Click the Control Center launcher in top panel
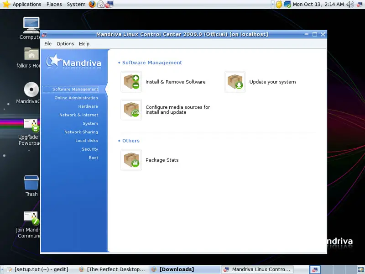The height and width of the screenshot is (274, 365). click(x=109, y=4)
